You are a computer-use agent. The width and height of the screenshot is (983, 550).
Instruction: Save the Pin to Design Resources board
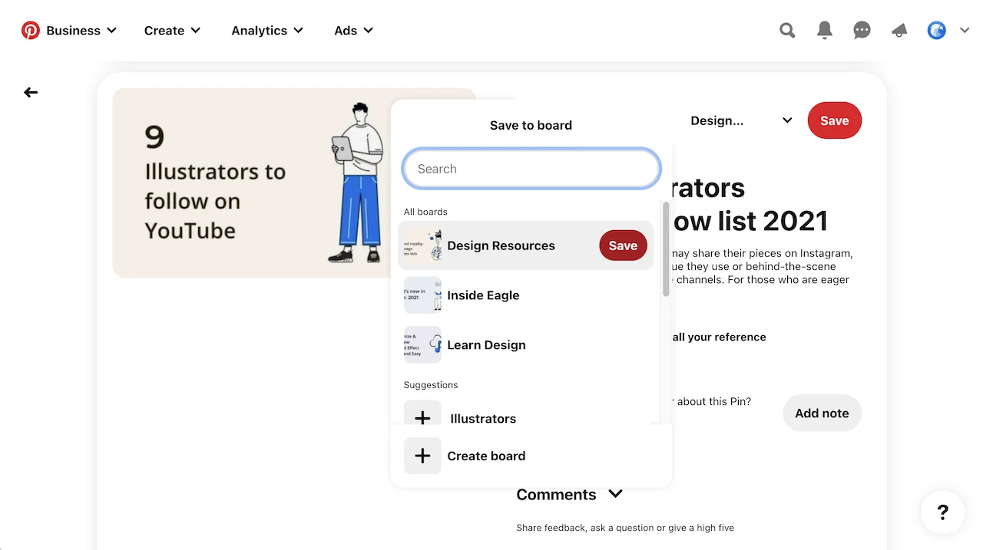[x=623, y=245]
